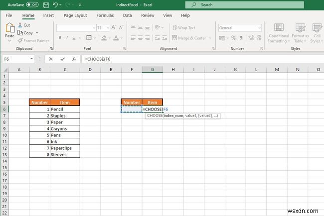Viewport: 324px width, 216px height.
Task: Open the Undo history dropdown arrow
Action: coord(60,5)
